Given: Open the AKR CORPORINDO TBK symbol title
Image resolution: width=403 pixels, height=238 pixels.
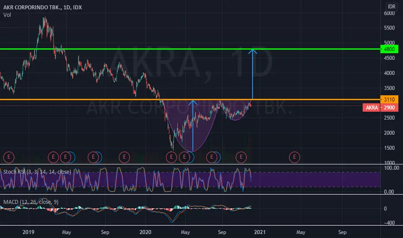Looking at the screenshot, I should coord(42,7).
